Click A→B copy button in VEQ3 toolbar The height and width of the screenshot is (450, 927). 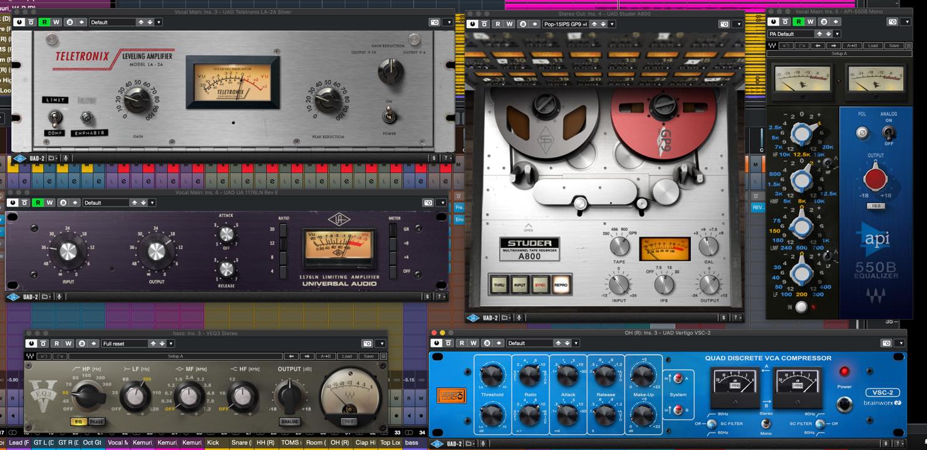pyautogui.click(x=326, y=356)
